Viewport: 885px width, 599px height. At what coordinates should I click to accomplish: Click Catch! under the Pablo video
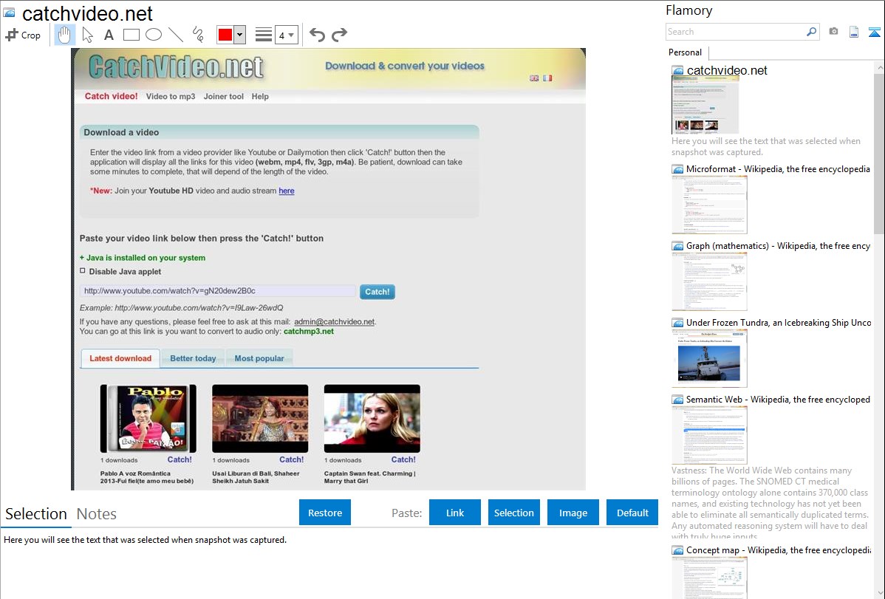point(180,459)
